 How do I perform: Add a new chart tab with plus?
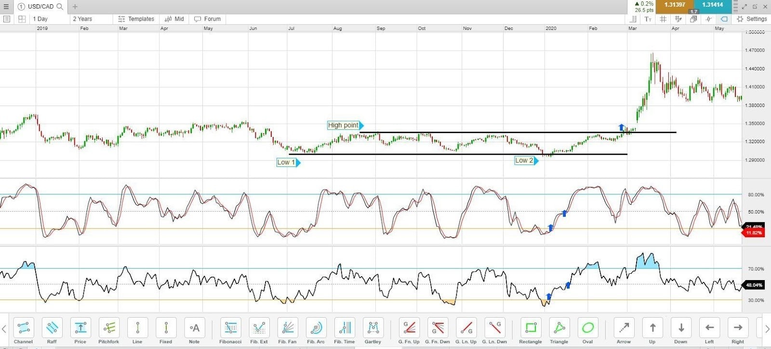pyautogui.click(x=75, y=6)
